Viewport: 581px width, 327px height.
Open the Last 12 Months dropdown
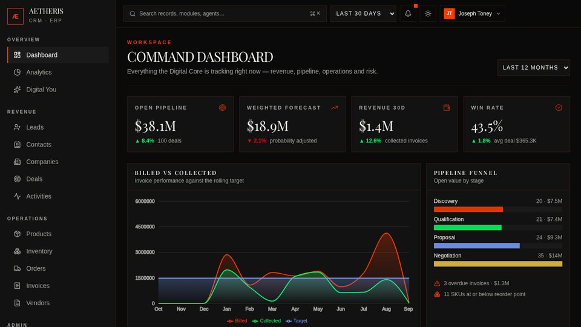coord(533,68)
